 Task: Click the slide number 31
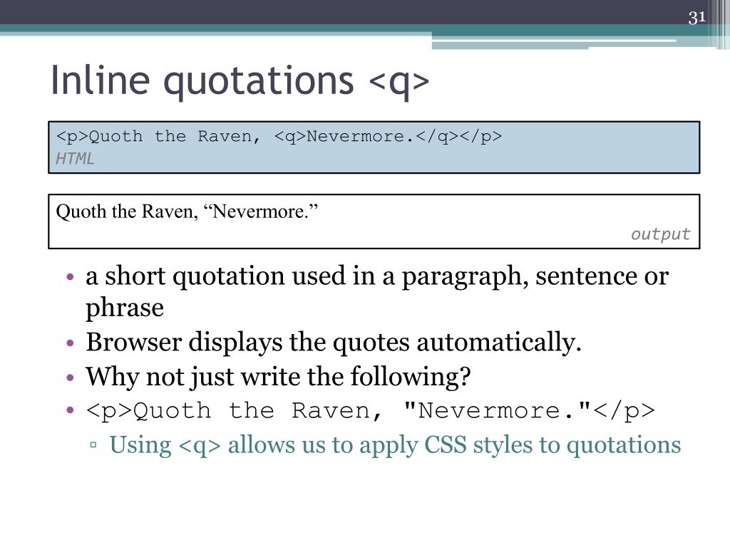(697, 18)
